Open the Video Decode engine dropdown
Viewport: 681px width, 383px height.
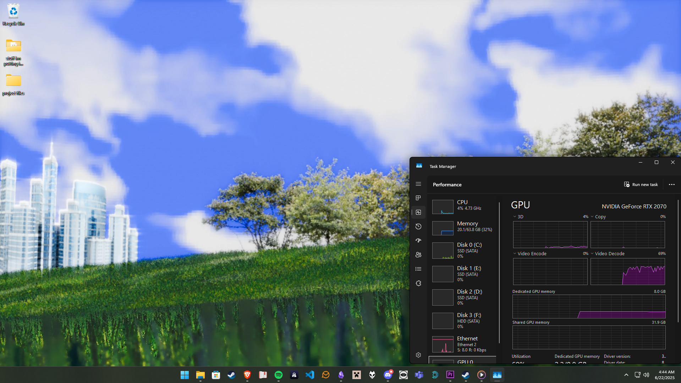pos(592,253)
